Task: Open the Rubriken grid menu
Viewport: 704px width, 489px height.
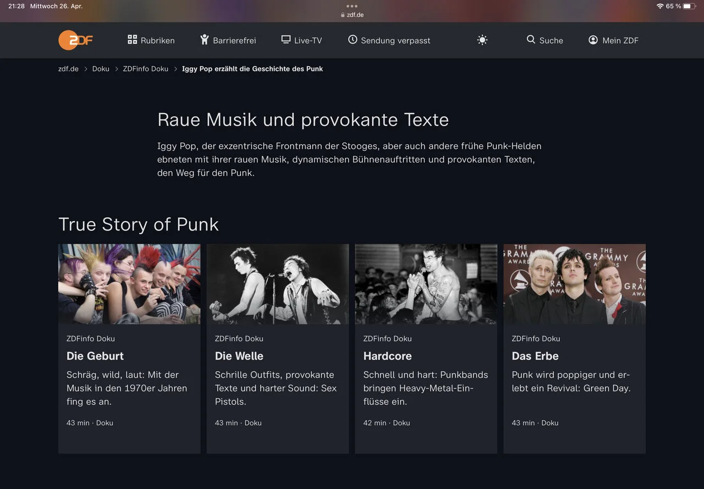Action: (151, 40)
